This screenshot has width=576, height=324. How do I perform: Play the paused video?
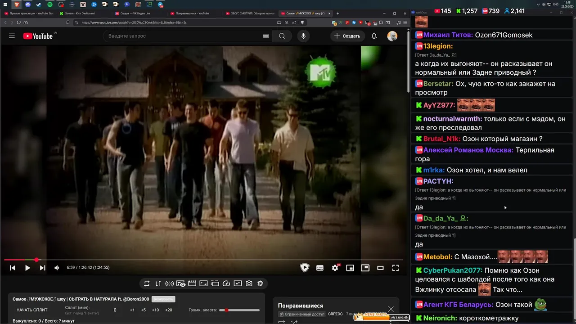pos(27,268)
